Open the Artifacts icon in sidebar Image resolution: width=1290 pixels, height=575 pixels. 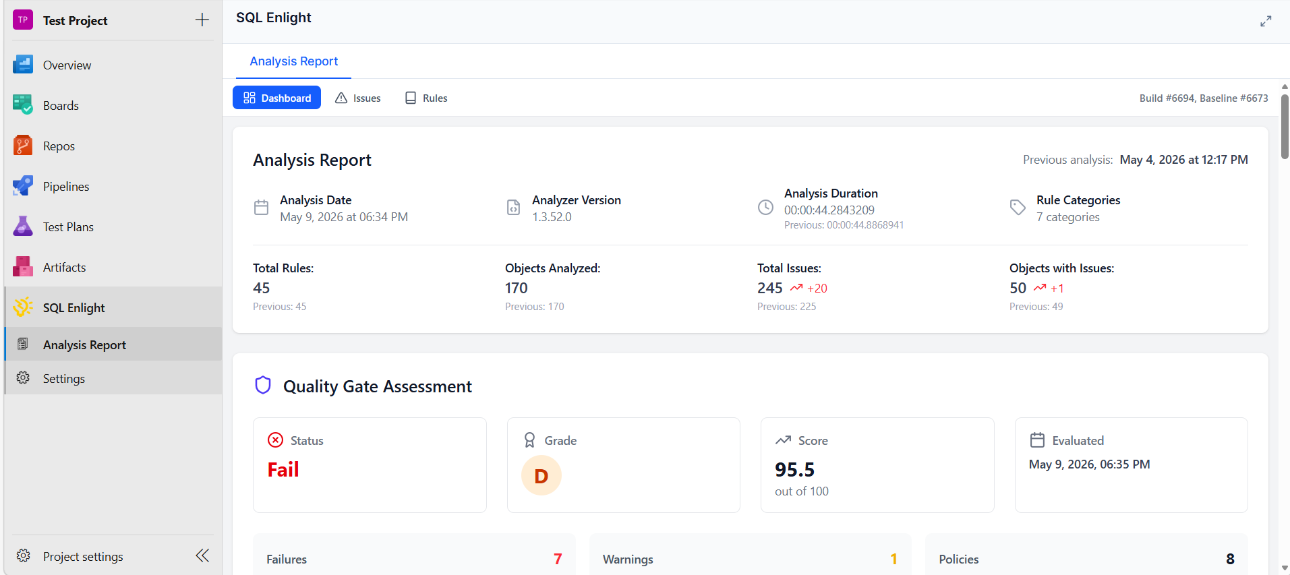coord(23,267)
